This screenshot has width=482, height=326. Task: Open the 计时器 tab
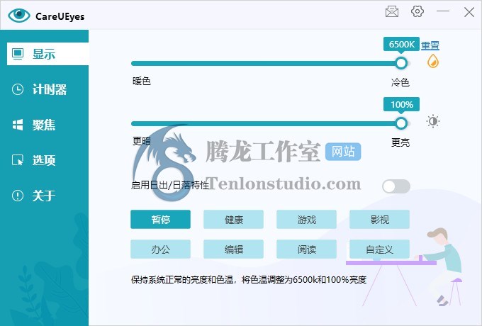47,89
